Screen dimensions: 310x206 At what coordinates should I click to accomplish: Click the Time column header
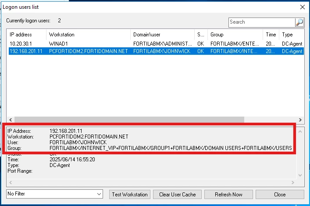pyautogui.click(x=271, y=35)
